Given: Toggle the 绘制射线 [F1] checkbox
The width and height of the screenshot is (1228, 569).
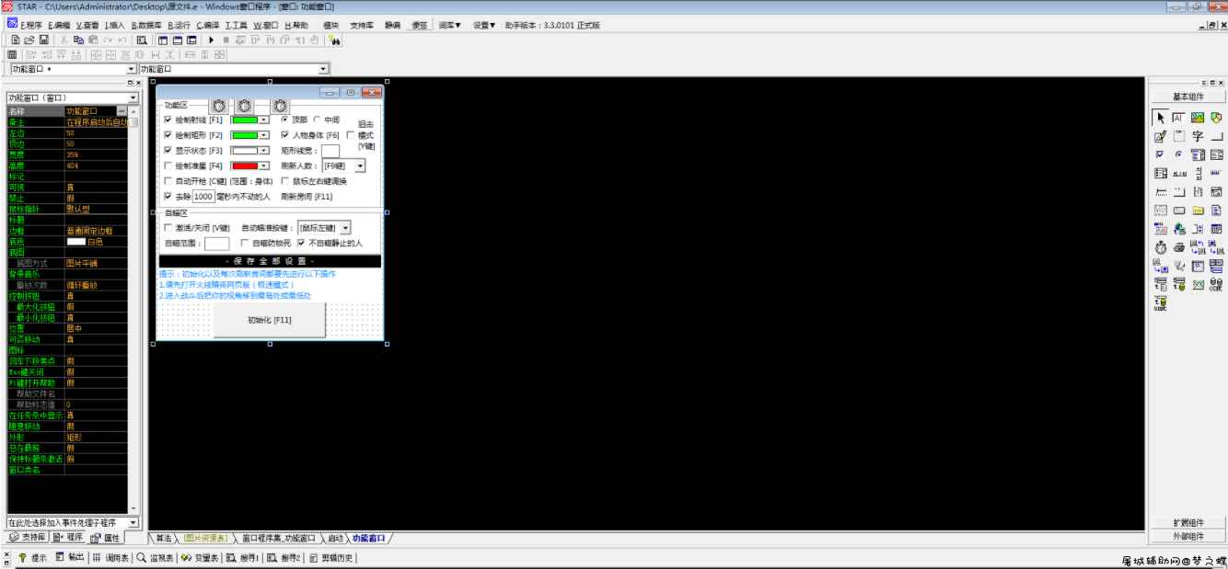Looking at the screenshot, I should pos(167,120).
